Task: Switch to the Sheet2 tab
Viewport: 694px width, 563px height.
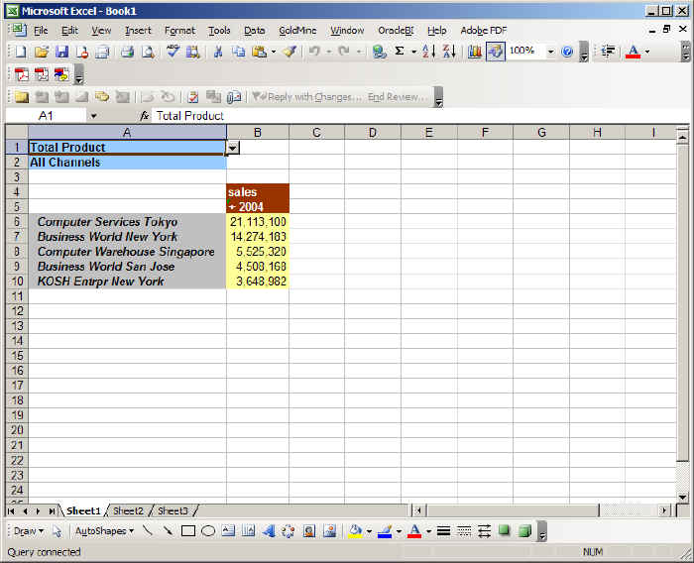Action: 128,510
